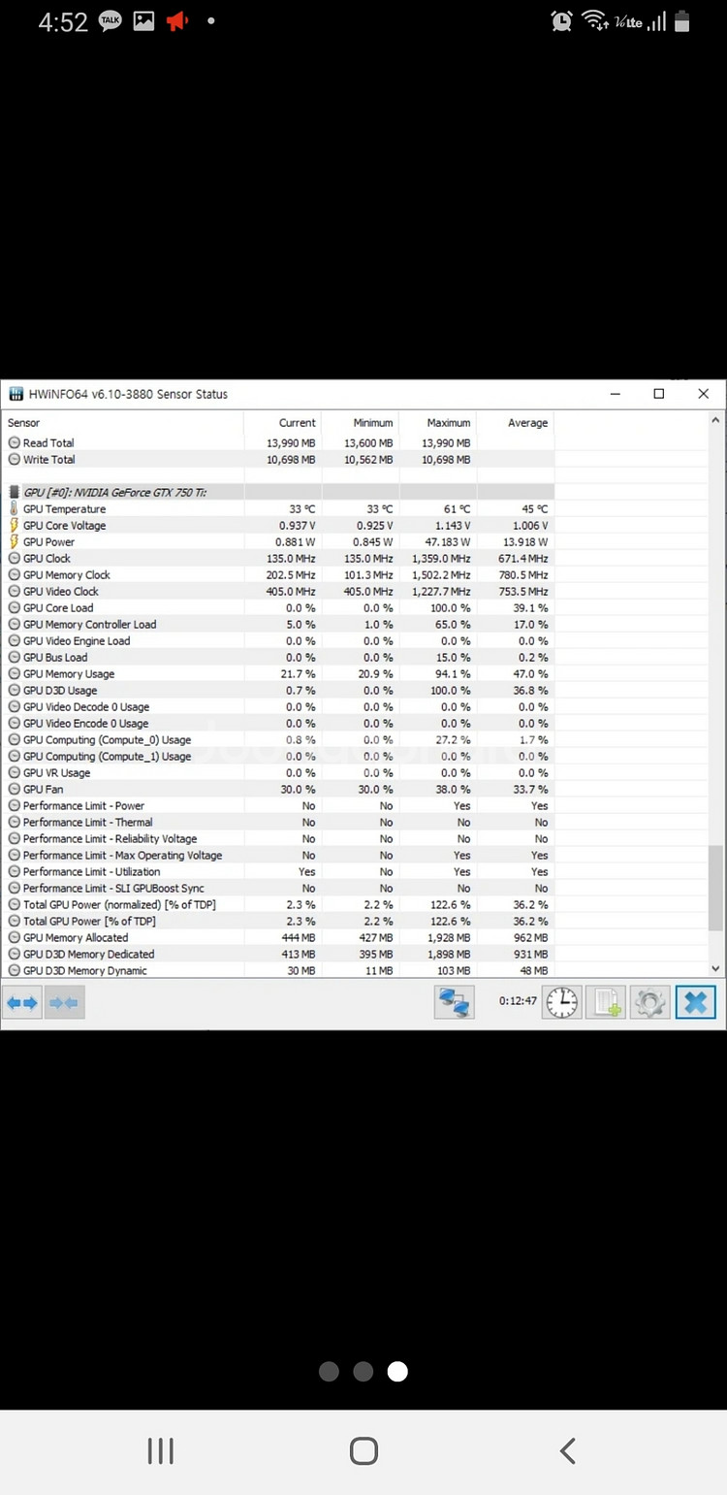
Task: Tap the first page indicator dot
Action: pyautogui.click(x=329, y=1371)
